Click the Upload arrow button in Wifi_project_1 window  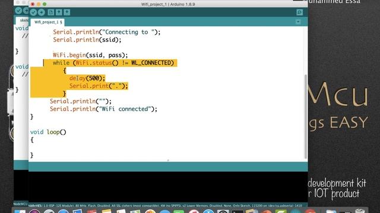(x=42, y=12)
